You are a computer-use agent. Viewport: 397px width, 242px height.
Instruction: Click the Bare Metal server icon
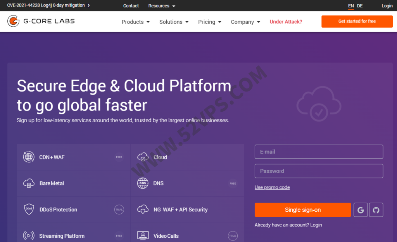click(29, 183)
